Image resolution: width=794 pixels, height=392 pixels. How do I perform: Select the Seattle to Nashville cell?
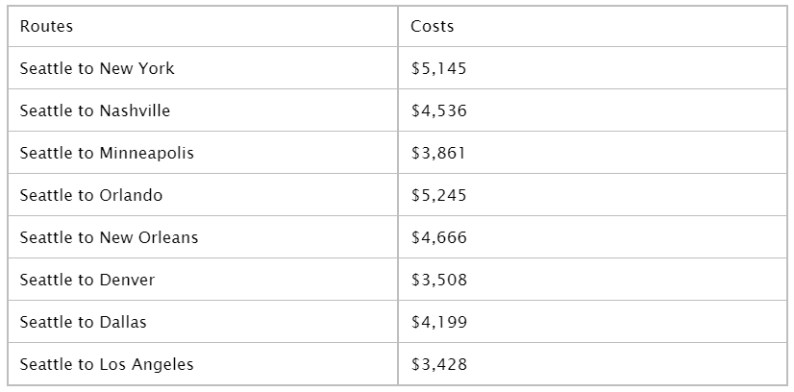pyautogui.click(x=203, y=110)
